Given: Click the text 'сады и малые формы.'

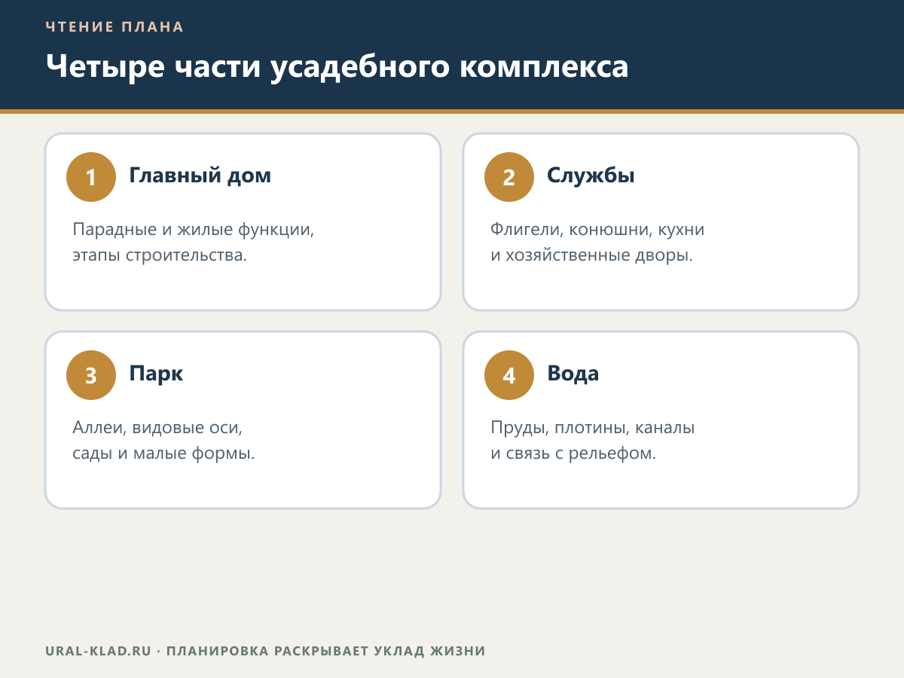Looking at the screenshot, I should (163, 454).
